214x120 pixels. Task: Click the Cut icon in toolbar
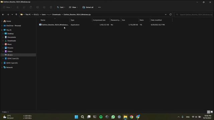coord(18,7)
